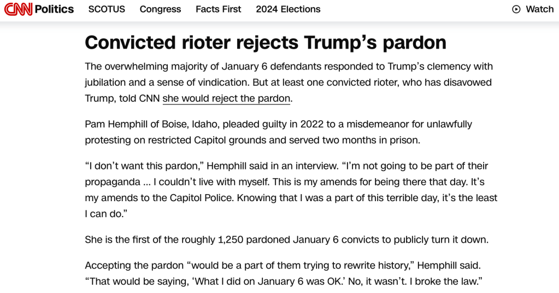This screenshot has height=293, width=559.
Task: Click the sentence starting 'She is the first'
Action: [x=286, y=239]
